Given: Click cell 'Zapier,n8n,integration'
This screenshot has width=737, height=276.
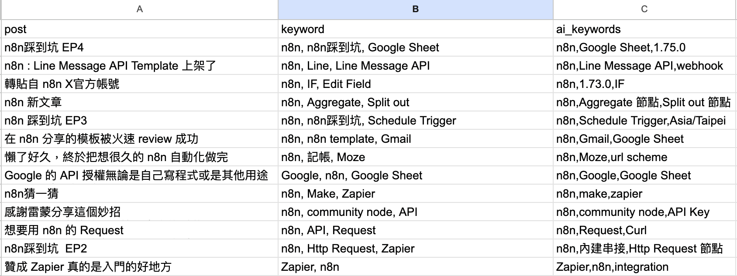Looking at the screenshot, I should tap(644, 267).
